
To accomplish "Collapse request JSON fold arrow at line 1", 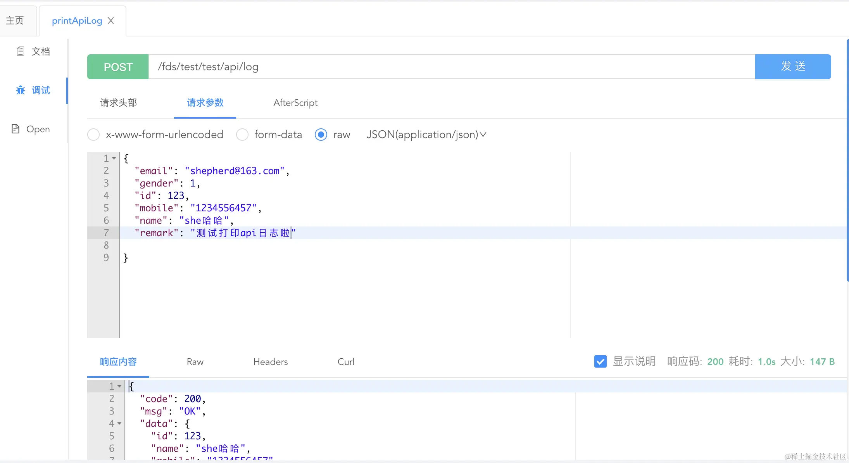I will click(x=114, y=158).
